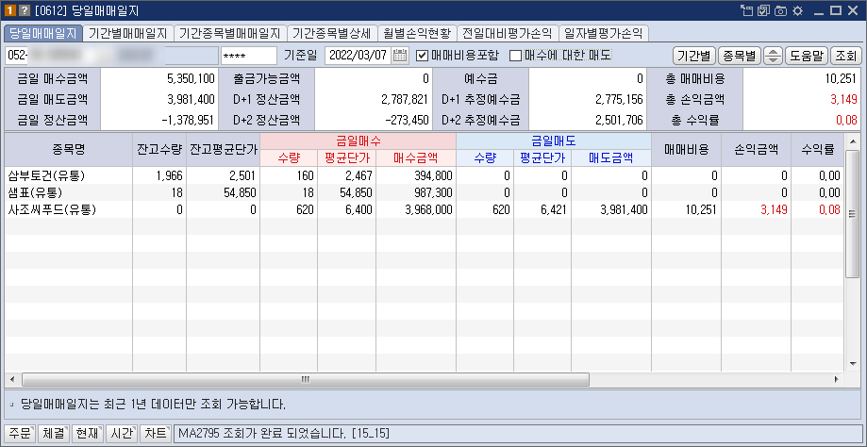
Task: Select the 샘표(유통) row name
Action: [x=35, y=192]
